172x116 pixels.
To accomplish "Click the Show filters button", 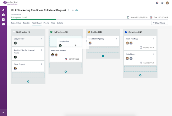I will 159,23.
